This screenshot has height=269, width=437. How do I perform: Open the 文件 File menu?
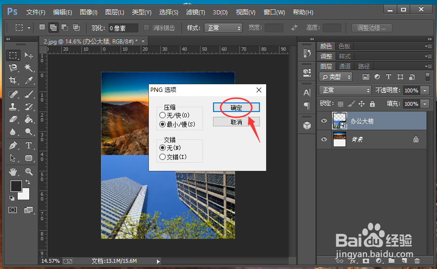[35, 12]
